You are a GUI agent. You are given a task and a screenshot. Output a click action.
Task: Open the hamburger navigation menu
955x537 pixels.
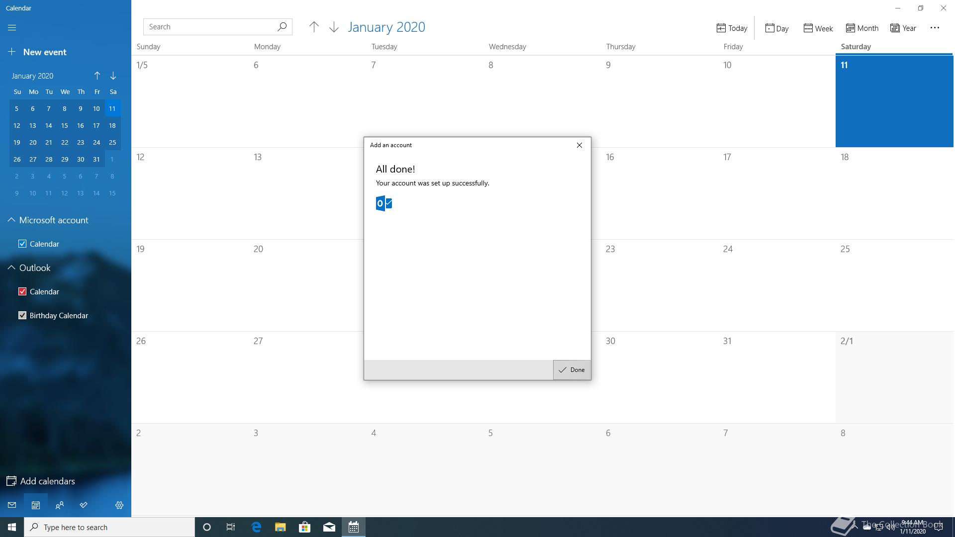[12, 28]
